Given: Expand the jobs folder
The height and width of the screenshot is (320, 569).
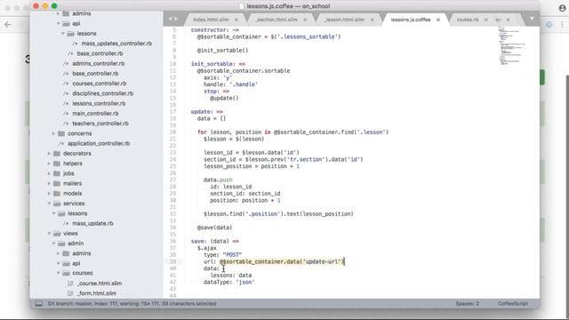Looking at the screenshot, I should tap(49, 173).
